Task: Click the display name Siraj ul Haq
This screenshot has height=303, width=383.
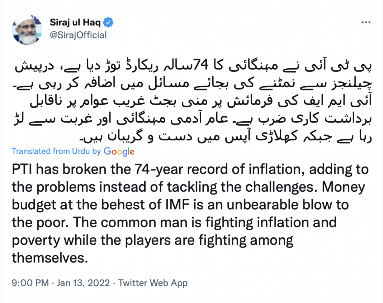Action: (76, 23)
